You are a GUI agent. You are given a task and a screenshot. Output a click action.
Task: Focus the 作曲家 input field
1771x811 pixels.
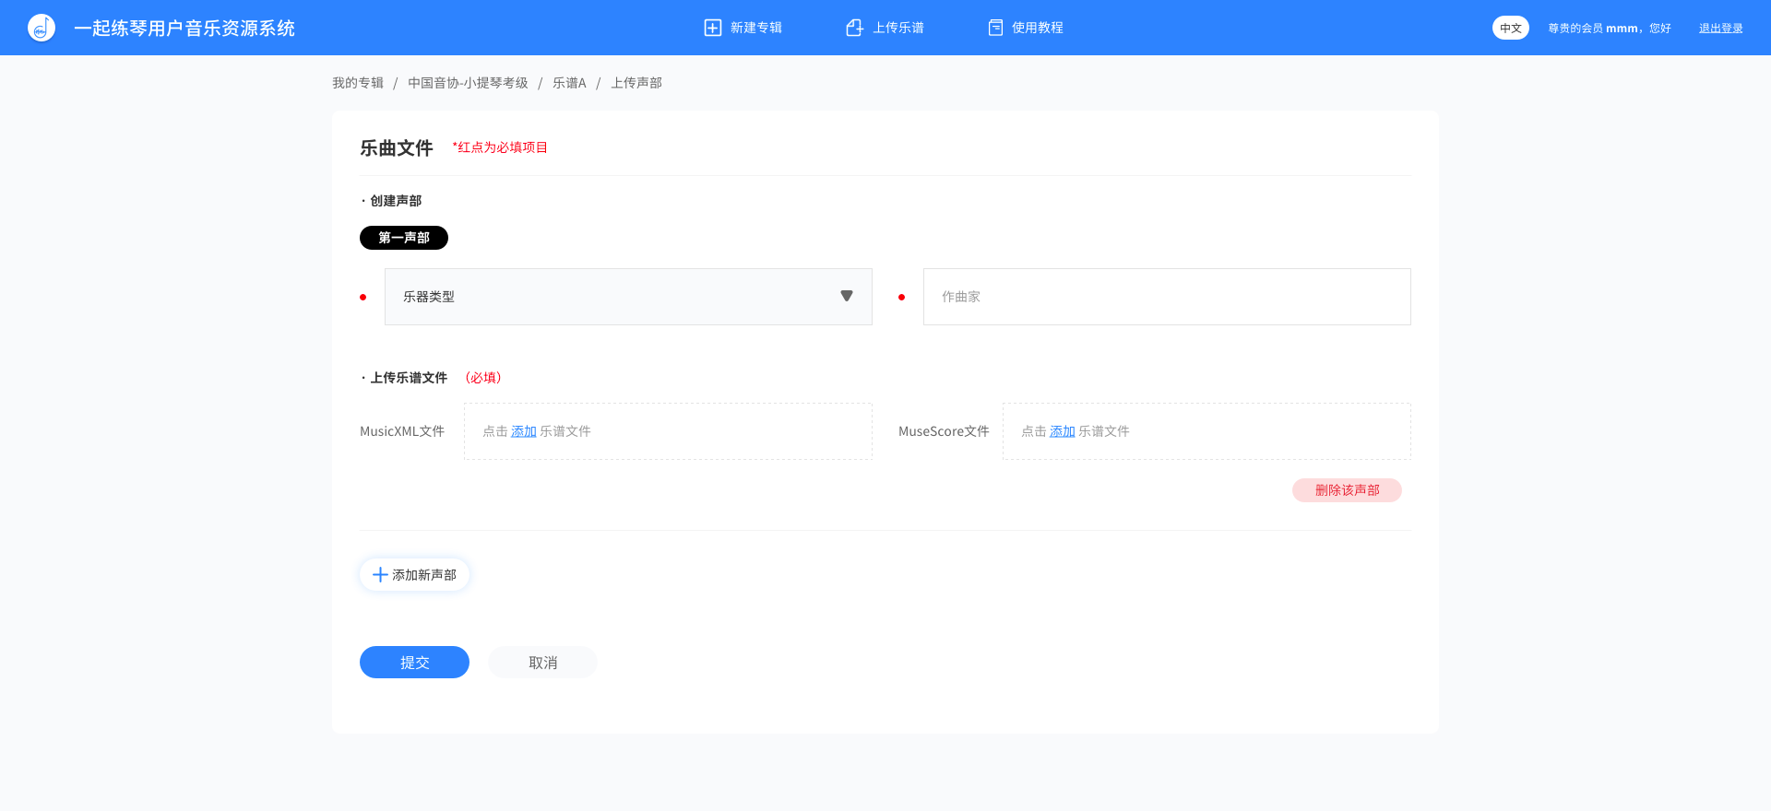click(1167, 297)
